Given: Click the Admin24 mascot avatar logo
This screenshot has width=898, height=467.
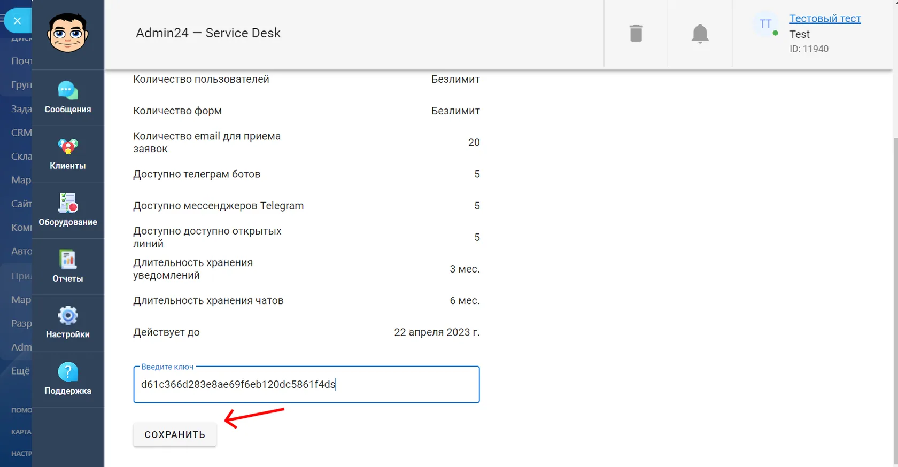Looking at the screenshot, I should 68,33.
